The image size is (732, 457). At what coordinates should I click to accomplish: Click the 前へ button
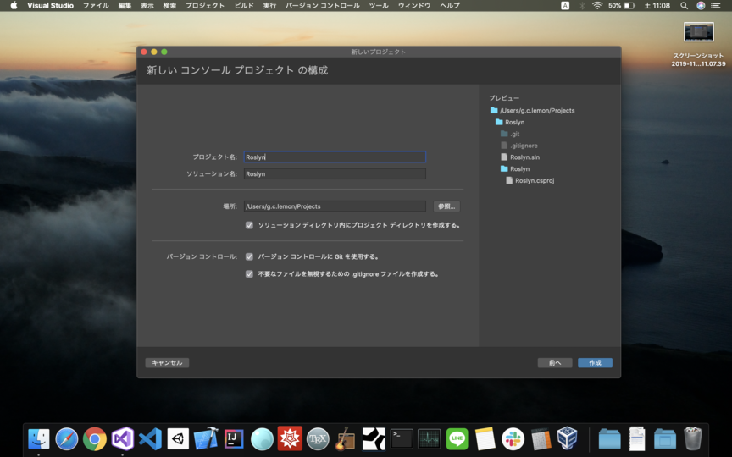555,363
